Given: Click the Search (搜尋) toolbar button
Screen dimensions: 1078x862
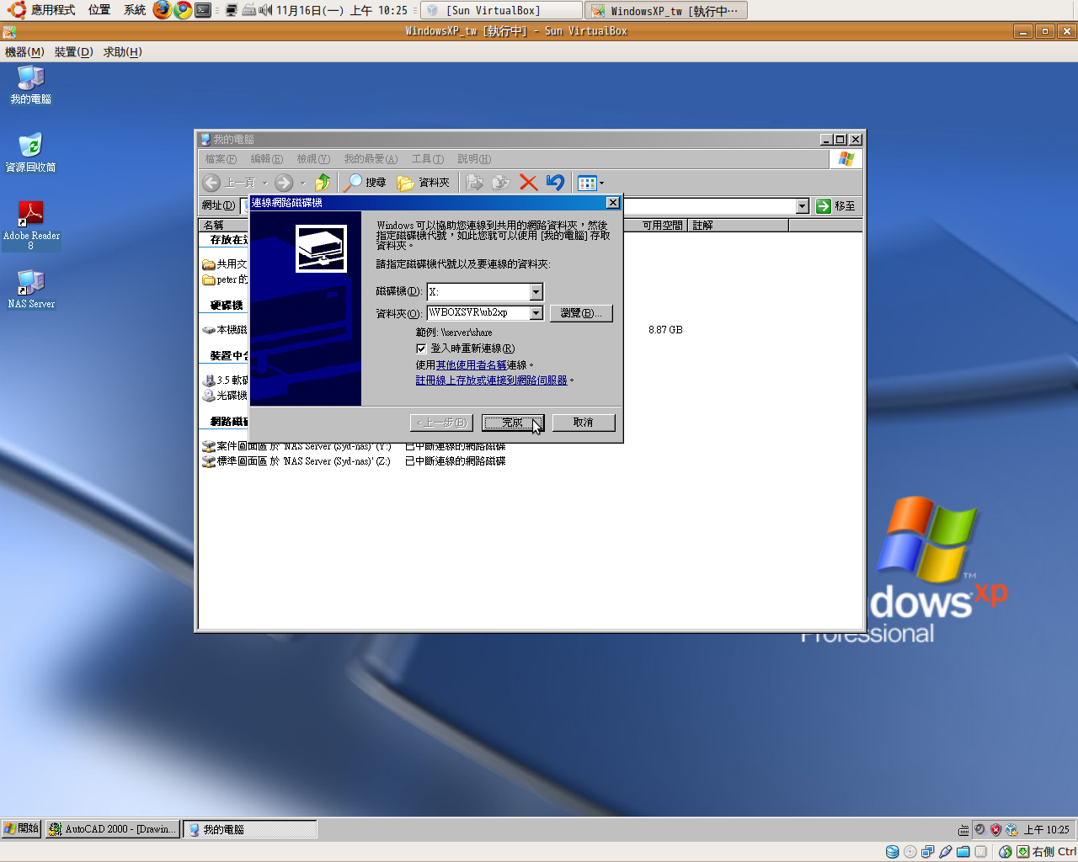Looking at the screenshot, I should 365,183.
